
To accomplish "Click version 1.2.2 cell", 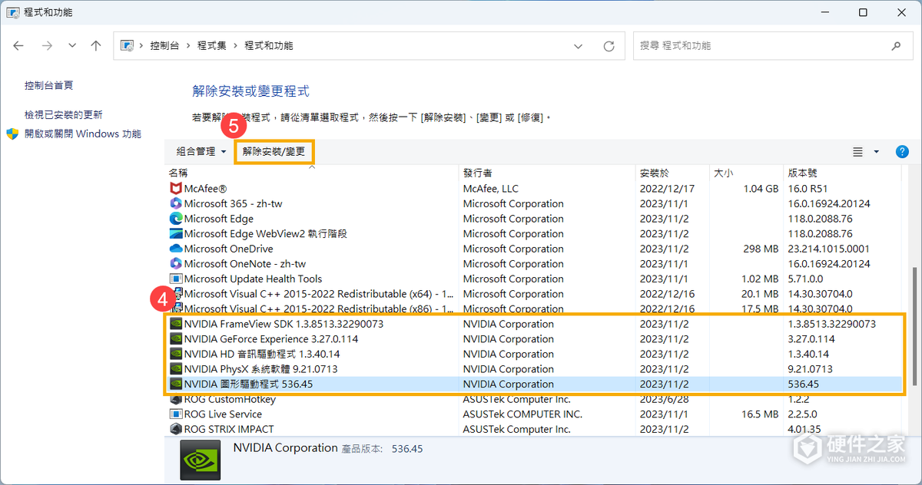I will (800, 399).
